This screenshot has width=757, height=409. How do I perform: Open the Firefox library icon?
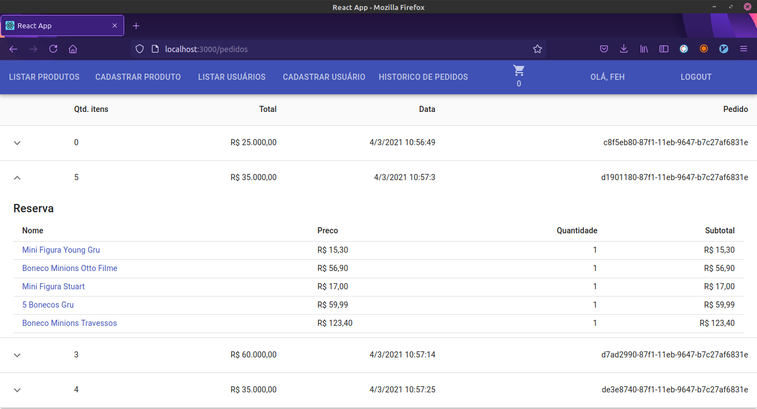(x=644, y=49)
